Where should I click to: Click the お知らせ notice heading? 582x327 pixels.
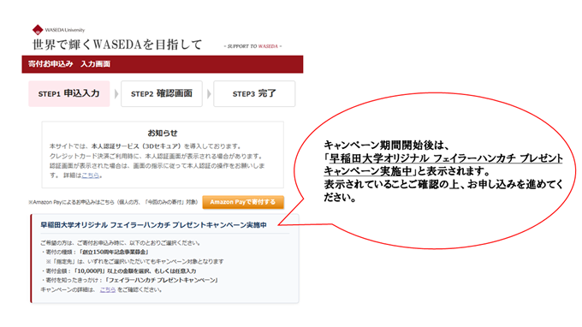point(163,133)
